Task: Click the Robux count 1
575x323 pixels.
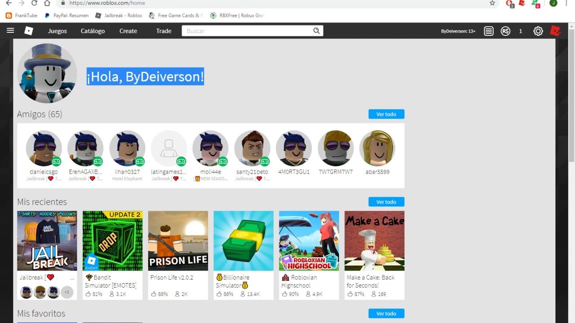Action: [521, 31]
